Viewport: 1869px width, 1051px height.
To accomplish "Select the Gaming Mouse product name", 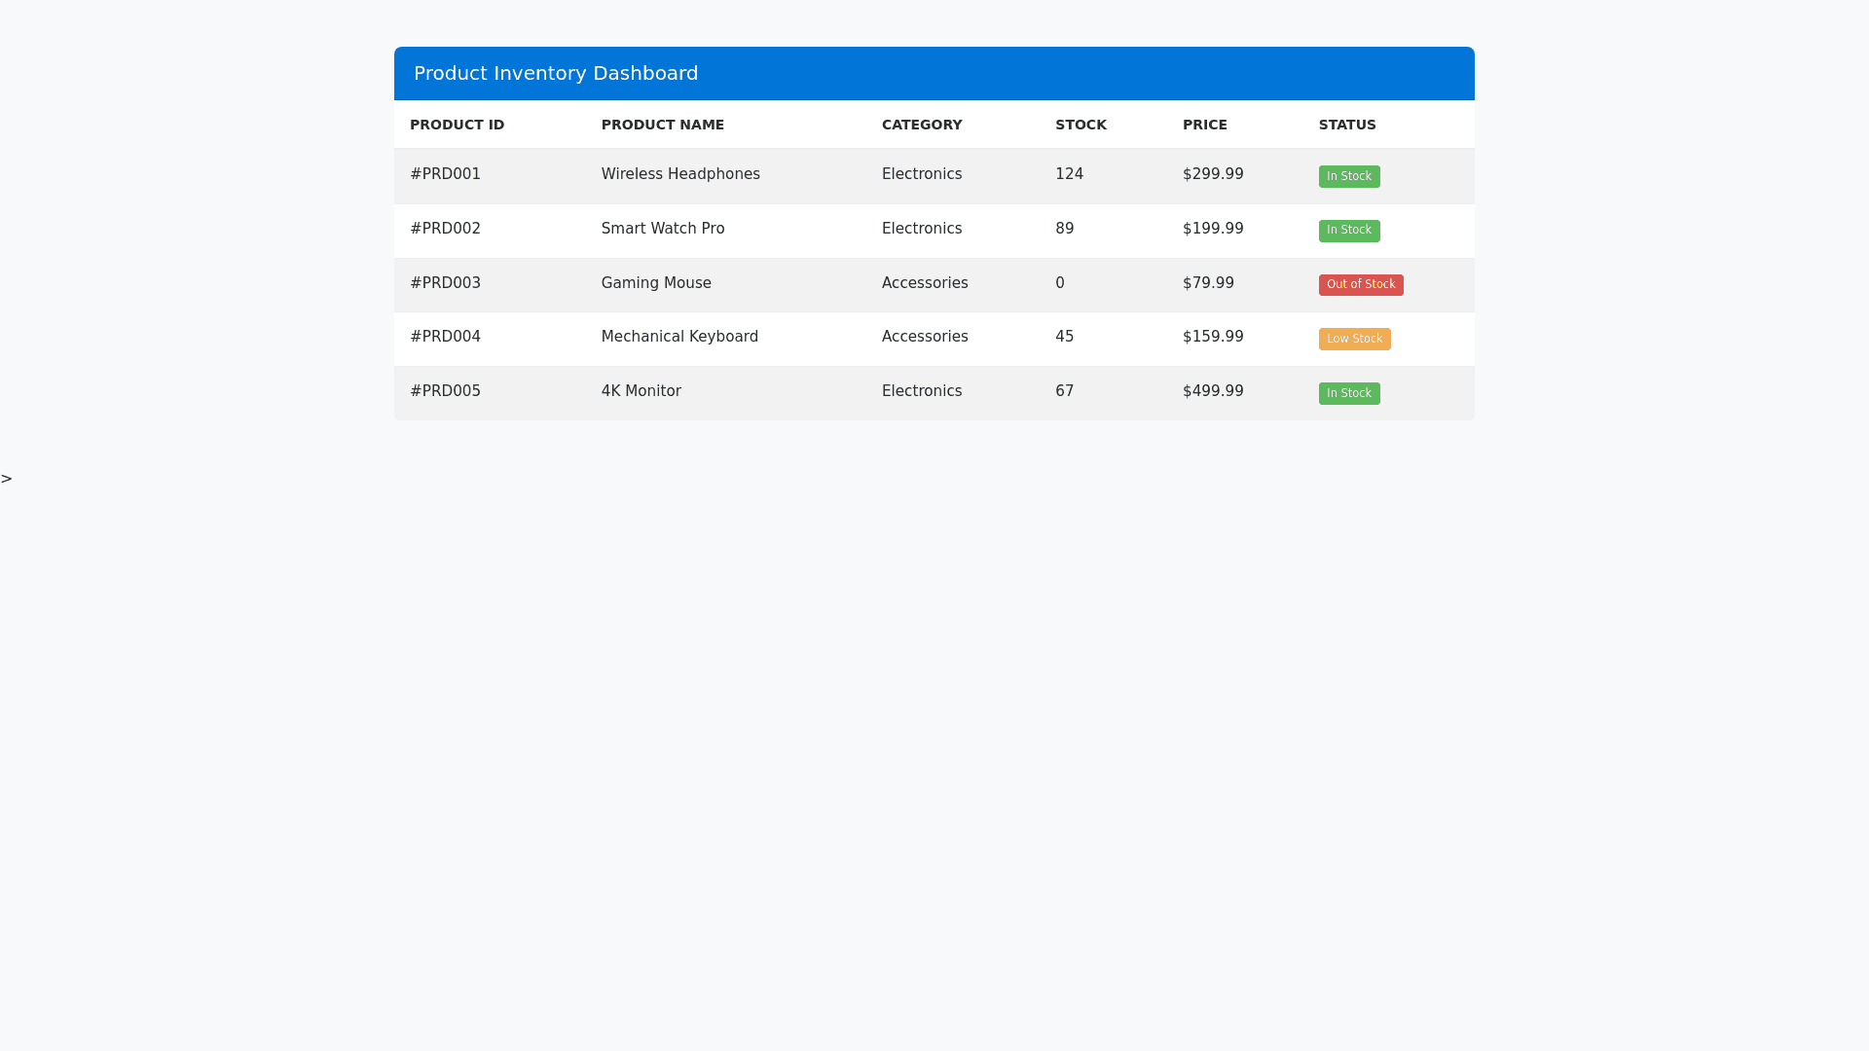I will [656, 283].
